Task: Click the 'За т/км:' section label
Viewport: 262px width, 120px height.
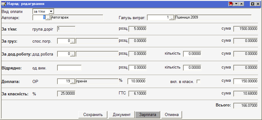Action: [10, 29]
